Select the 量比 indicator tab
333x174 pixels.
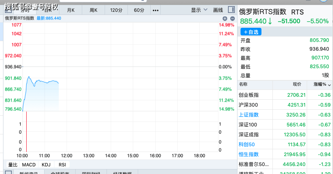pyautogui.click(x=13, y=164)
